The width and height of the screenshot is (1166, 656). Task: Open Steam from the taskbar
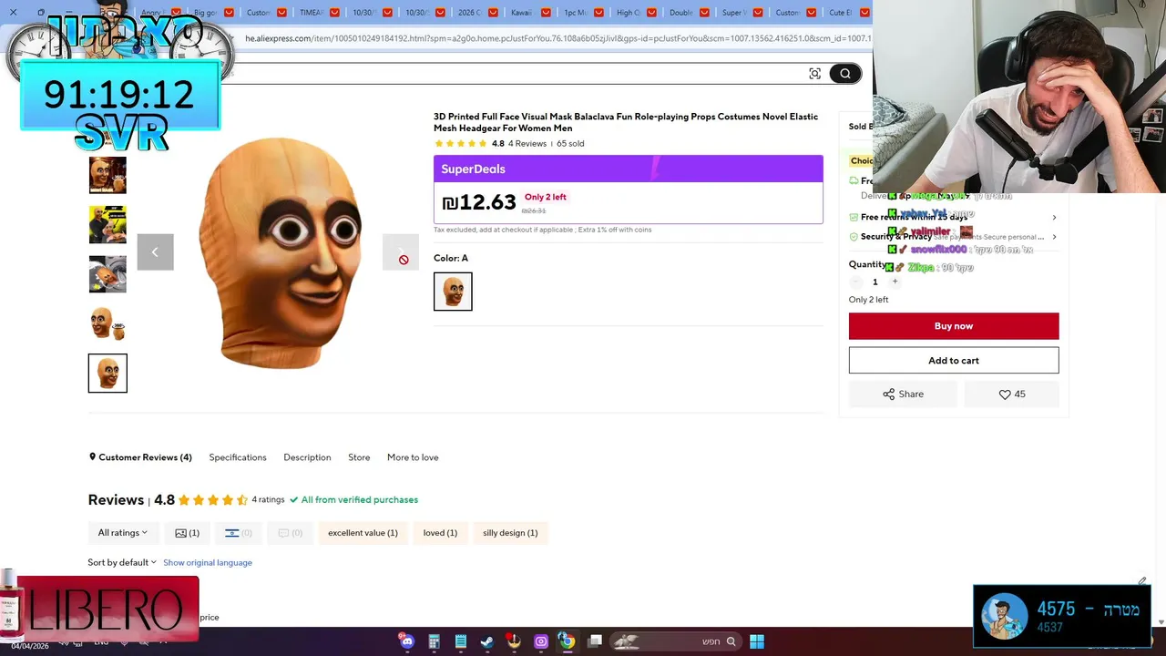487,641
